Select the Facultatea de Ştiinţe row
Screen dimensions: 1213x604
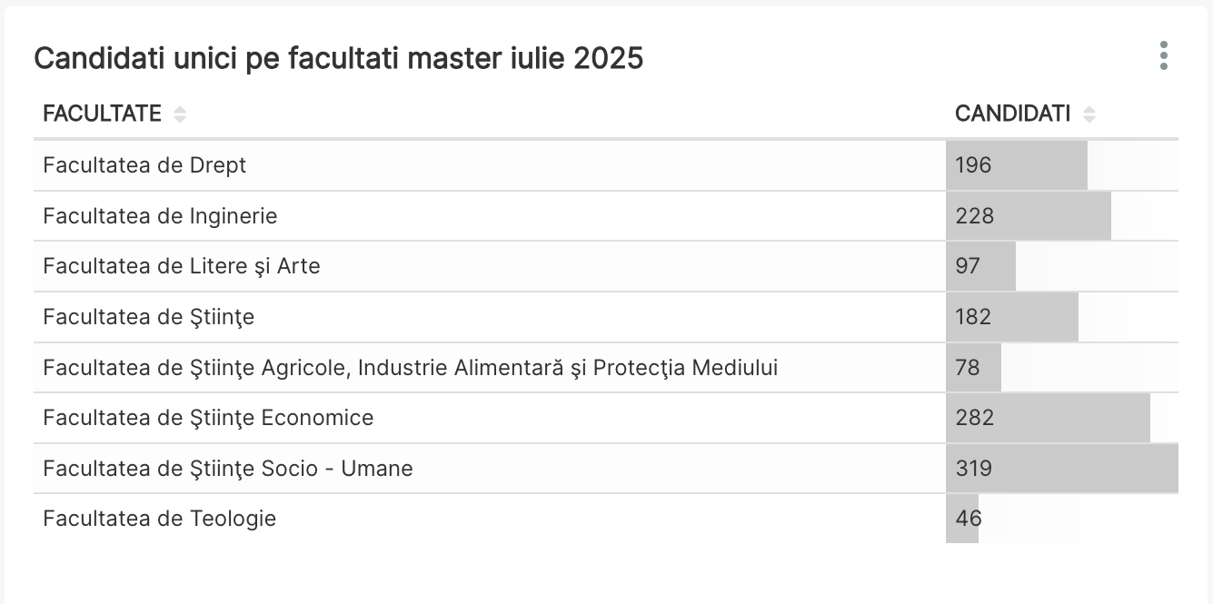point(606,317)
